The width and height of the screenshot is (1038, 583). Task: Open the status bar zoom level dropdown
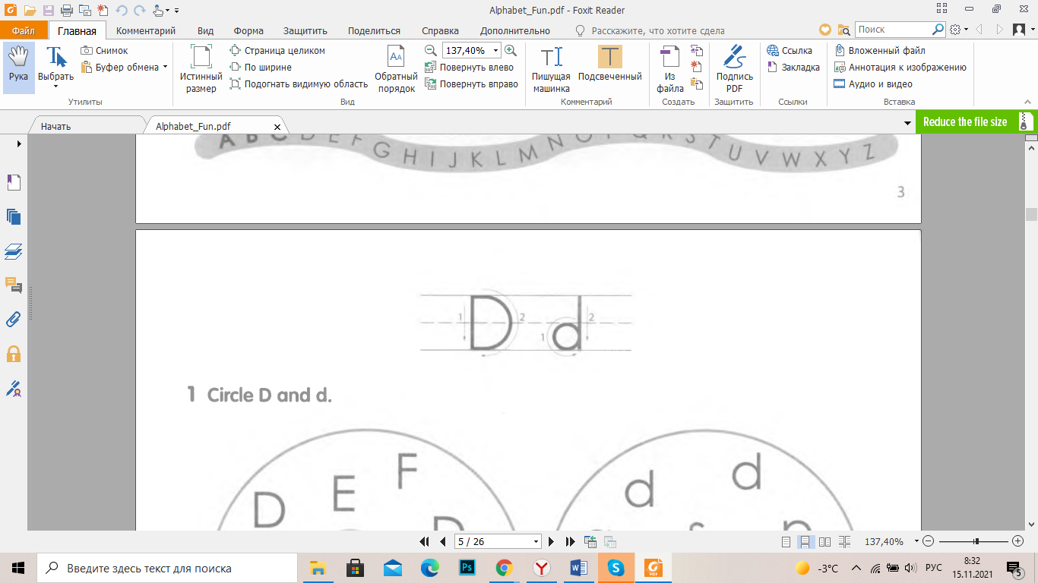coord(916,541)
